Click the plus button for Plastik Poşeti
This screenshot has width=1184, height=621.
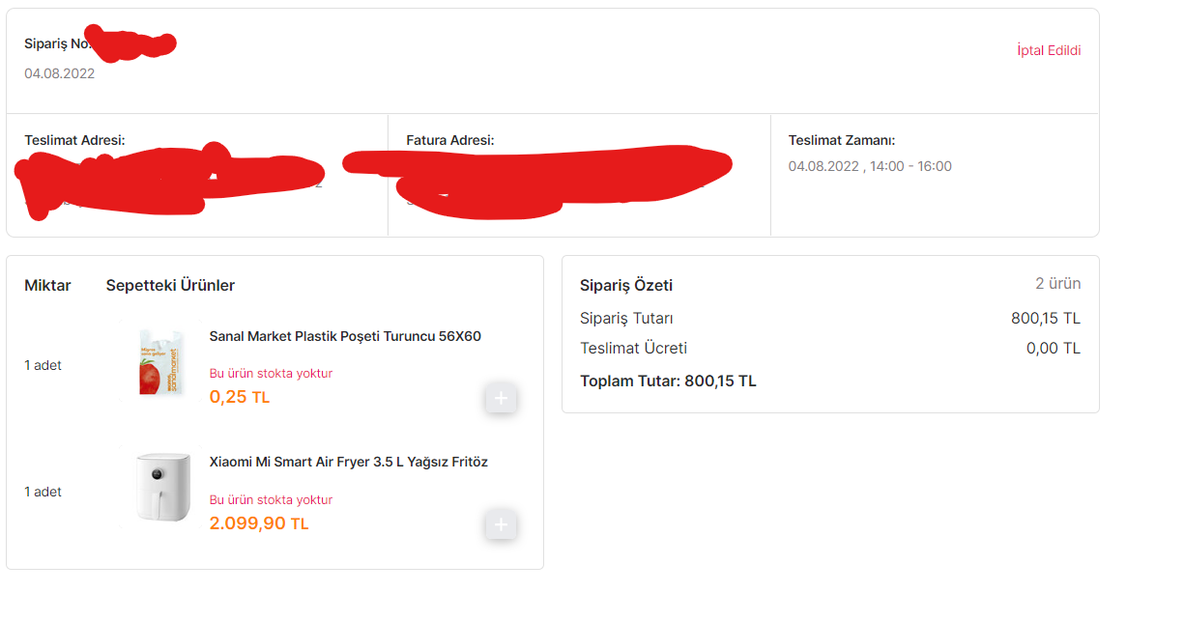click(x=501, y=398)
